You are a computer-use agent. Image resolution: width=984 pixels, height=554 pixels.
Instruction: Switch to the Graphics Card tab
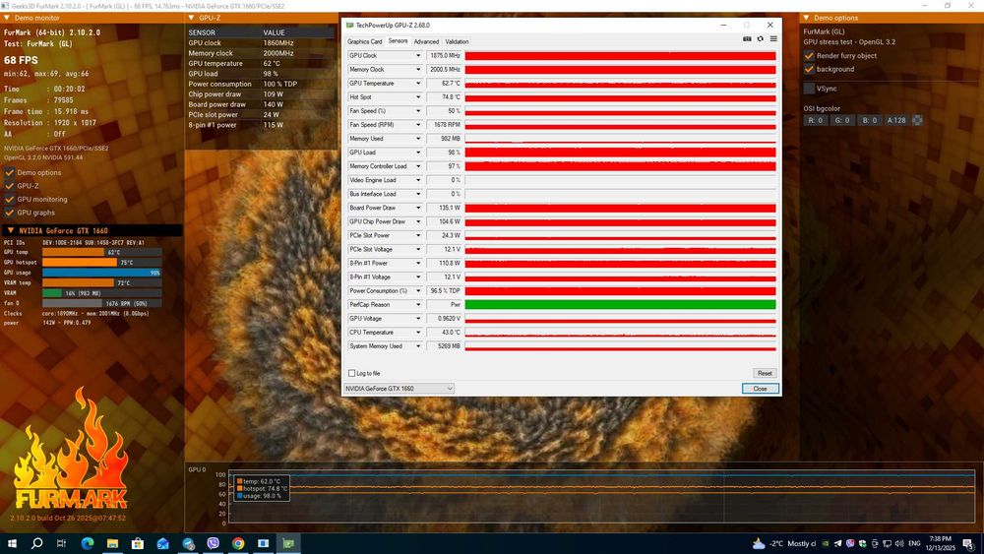coord(365,41)
